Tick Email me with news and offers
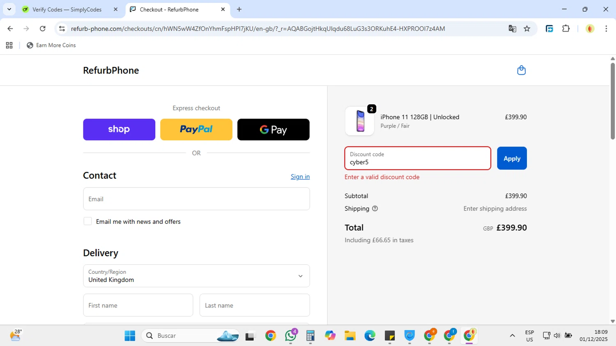Screen dimensions: 616x346 coord(87,221)
